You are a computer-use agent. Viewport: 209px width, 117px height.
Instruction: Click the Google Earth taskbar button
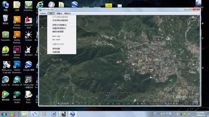tap(72, 114)
